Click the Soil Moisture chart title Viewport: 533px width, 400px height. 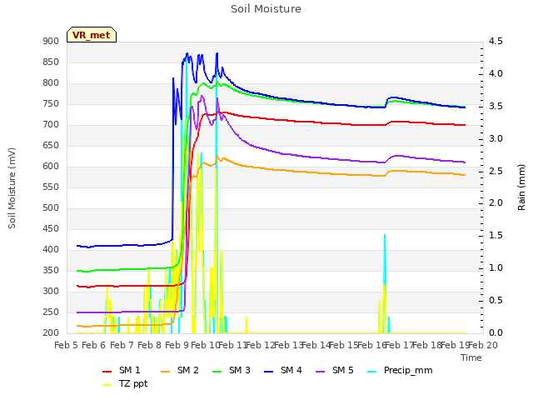[266, 9]
